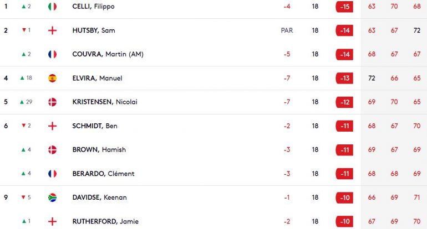
Task: Click the French flag next to Couvra
Action: coord(52,54)
